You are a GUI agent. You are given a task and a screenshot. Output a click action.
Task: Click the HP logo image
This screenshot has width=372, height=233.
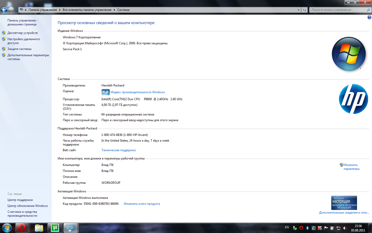353,99
